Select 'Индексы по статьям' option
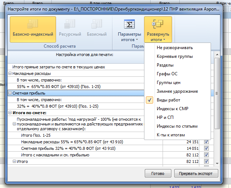The width and height of the screenshot is (231, 188). [178, 126]
